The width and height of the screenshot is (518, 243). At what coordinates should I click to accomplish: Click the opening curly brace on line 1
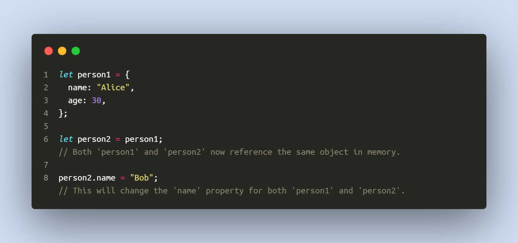tap(127, 75)
